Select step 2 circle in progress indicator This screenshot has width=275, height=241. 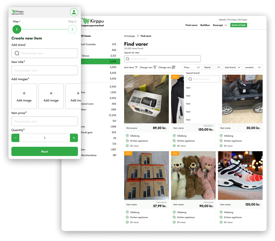(72, 29)
